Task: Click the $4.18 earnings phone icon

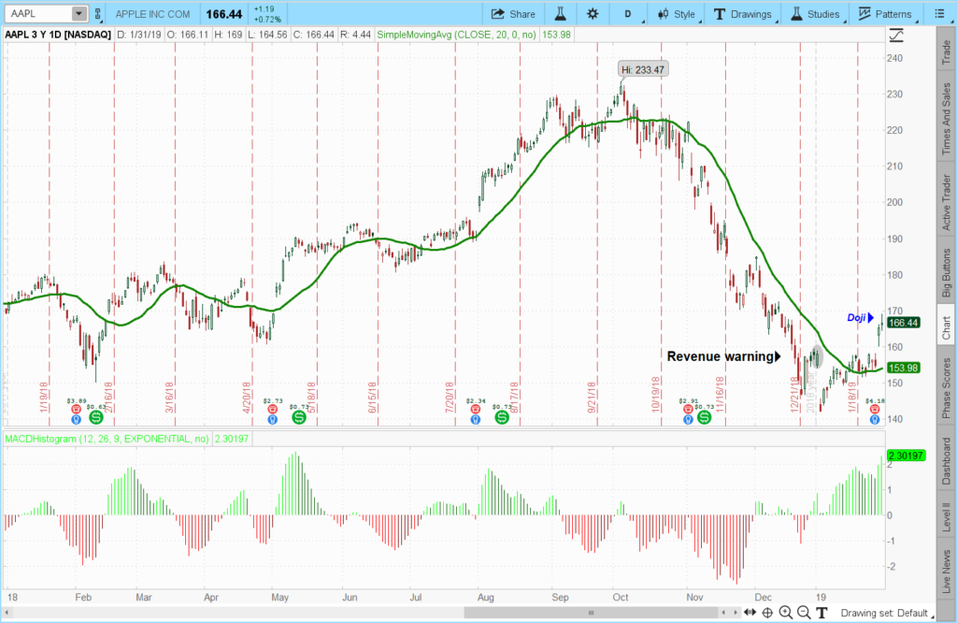Action: (875, 409)
